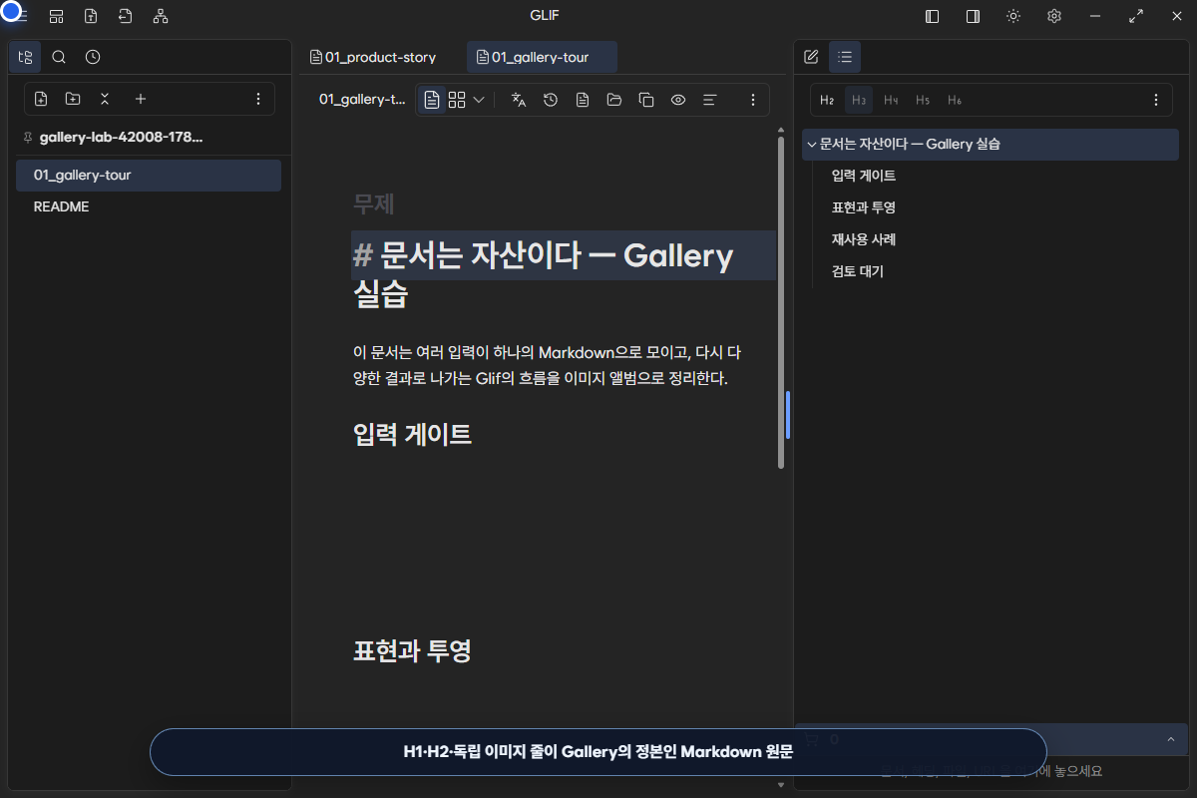The width and height of the screenshot is (1197, 798).
Task: Click the caption banner about Markdown 원문
Action: pyautogui.click(x=598, y=752)
